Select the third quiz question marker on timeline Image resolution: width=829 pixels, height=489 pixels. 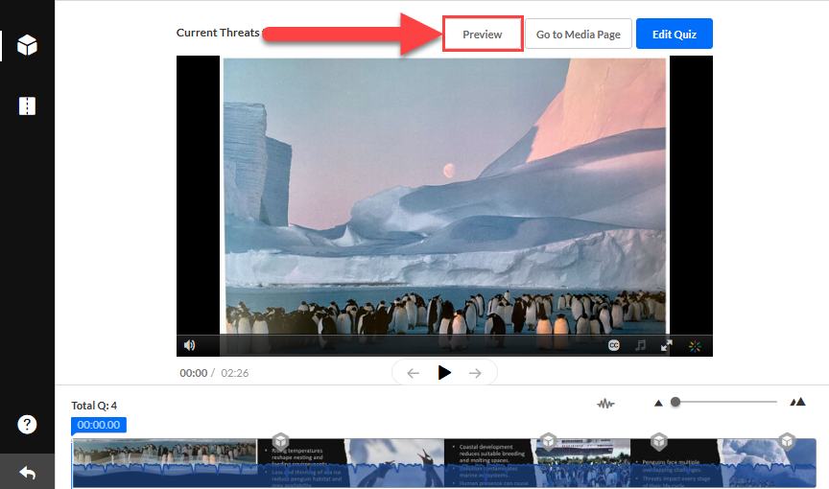click(659, 441)
